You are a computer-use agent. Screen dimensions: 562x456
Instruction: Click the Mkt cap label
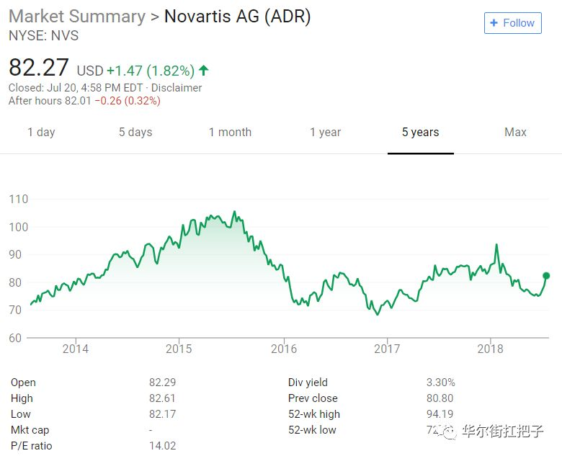30,430
